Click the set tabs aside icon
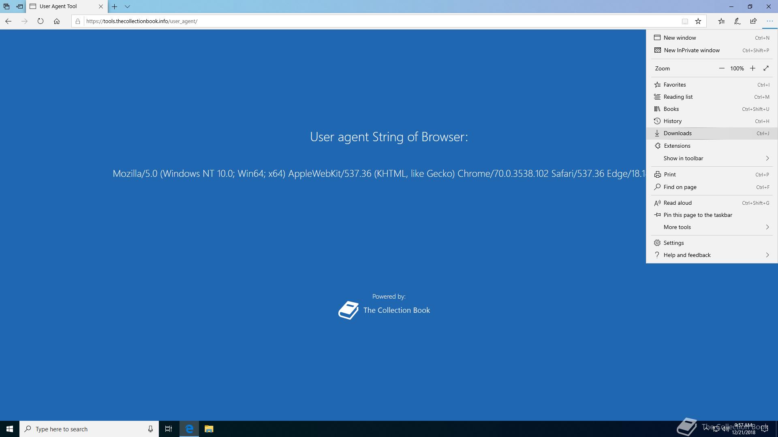This screenshot has height=437, width=778. (x=19, y=6)
